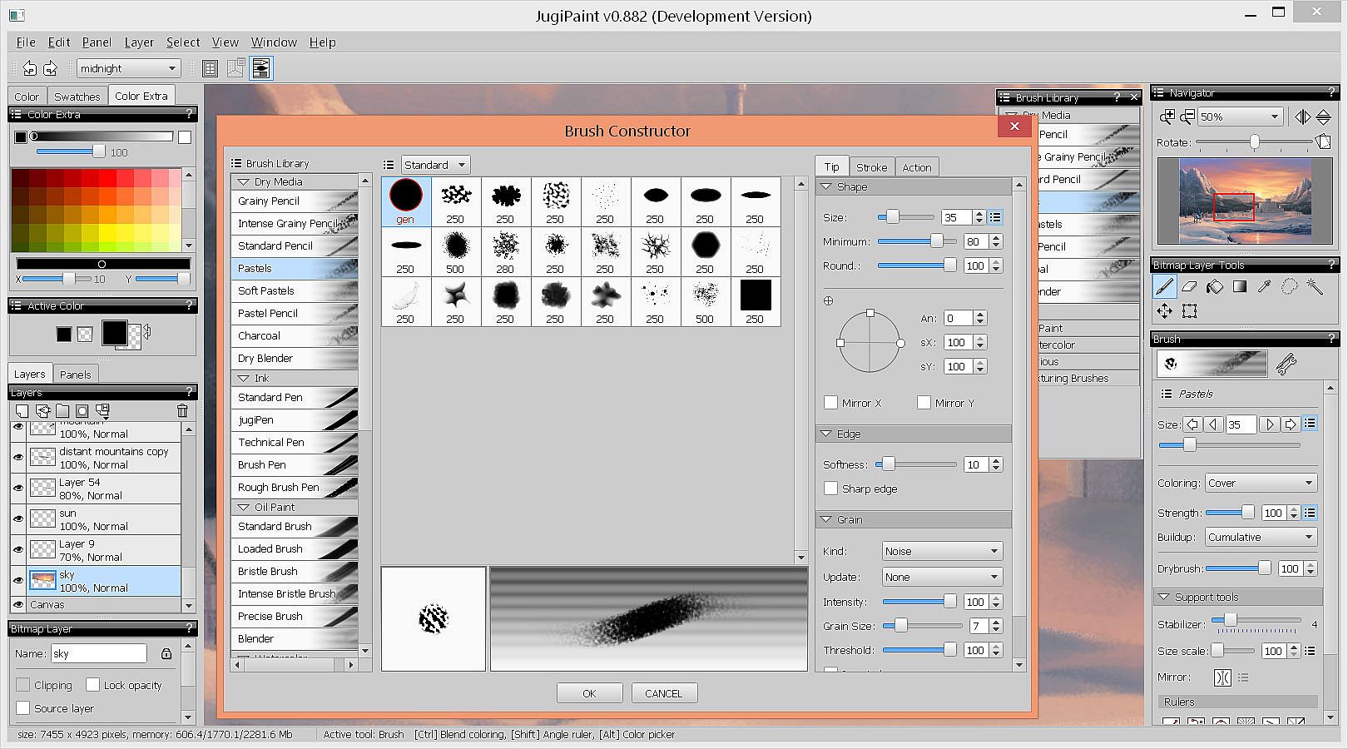1348x749 pixels.
Task: Enable the Mirror X checkbox
Action: 830,403
